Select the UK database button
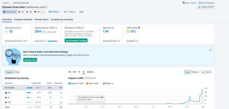 pos(29,12)
